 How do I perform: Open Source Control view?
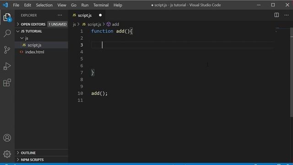tap(7, 50)
